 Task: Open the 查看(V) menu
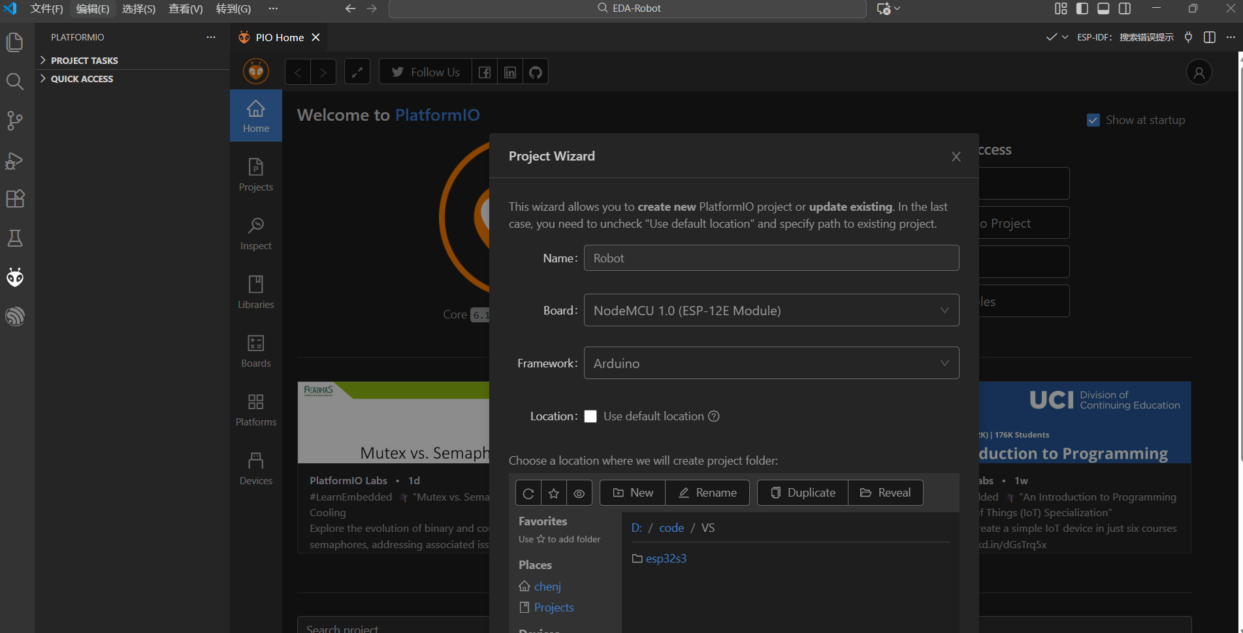(x=186, y=8)
